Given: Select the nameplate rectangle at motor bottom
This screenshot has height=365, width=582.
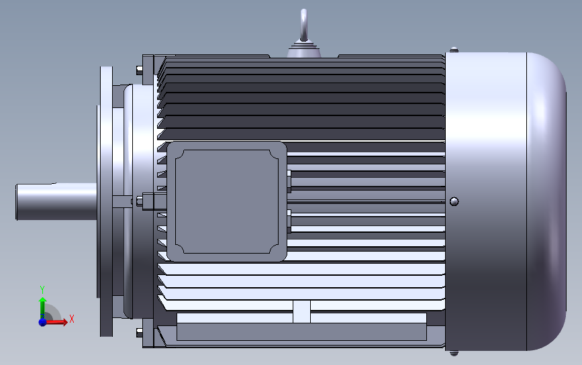Looking at the screenshot, I should pyautogui.click(x=302, y=331).
